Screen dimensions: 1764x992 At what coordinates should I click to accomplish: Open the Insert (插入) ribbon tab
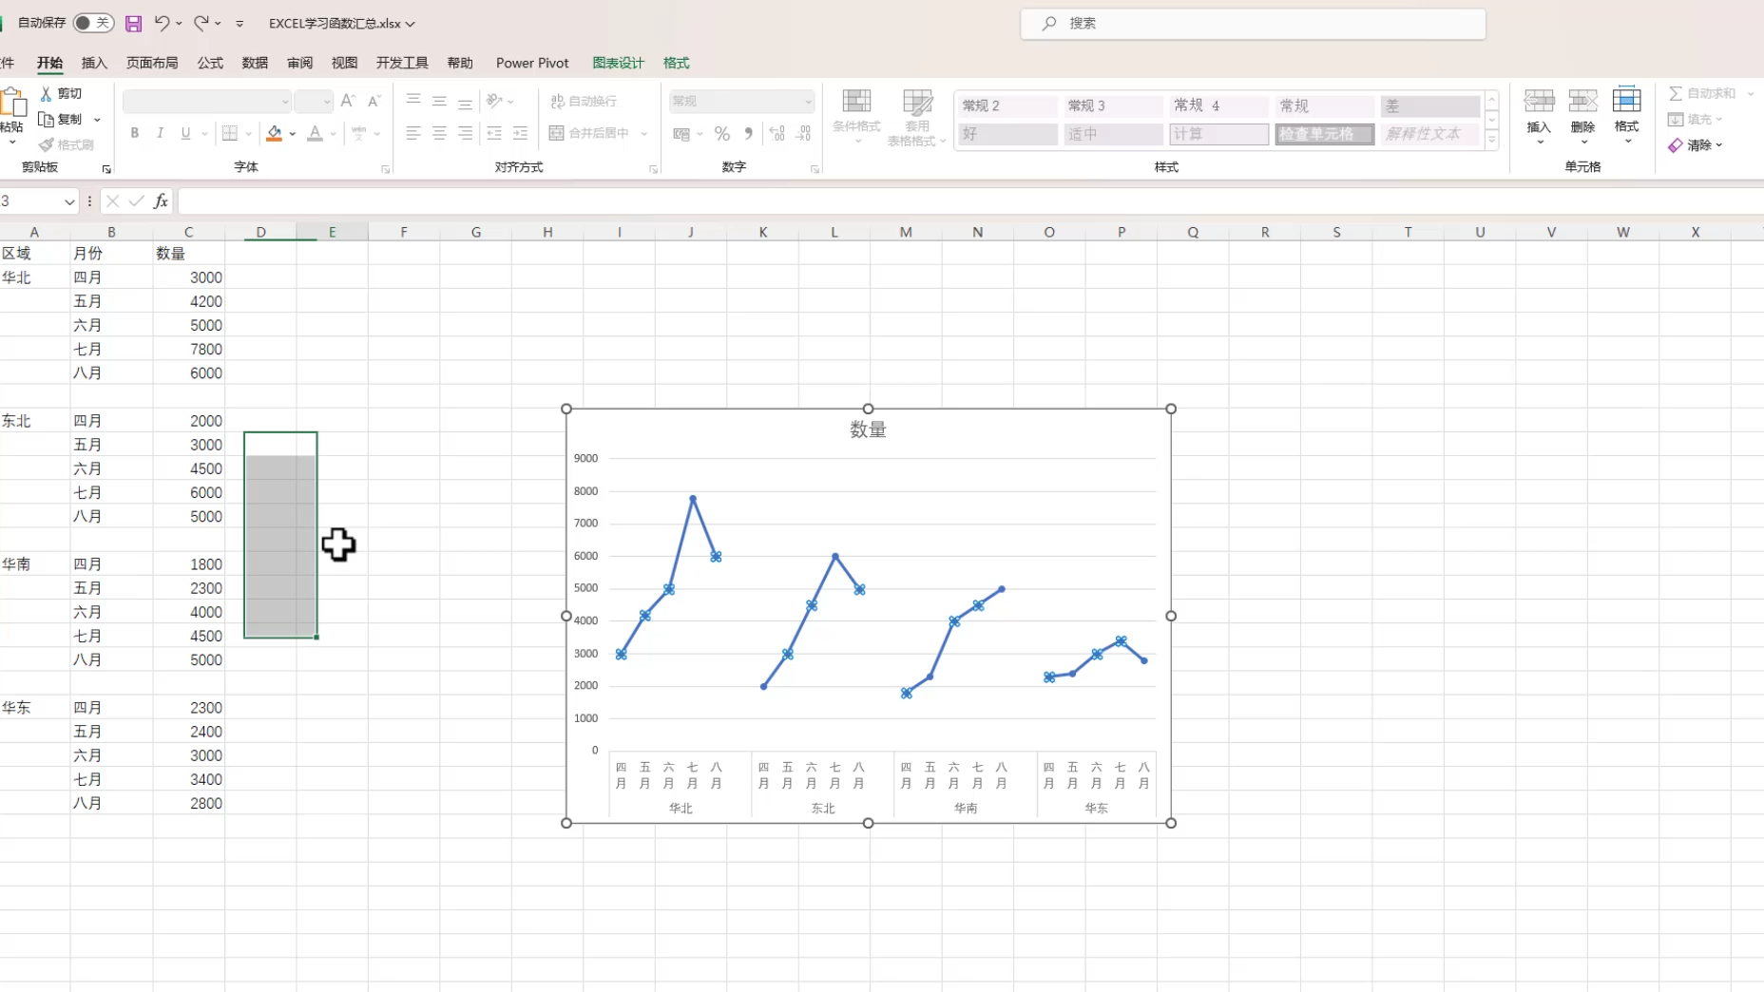click(94, 63)
